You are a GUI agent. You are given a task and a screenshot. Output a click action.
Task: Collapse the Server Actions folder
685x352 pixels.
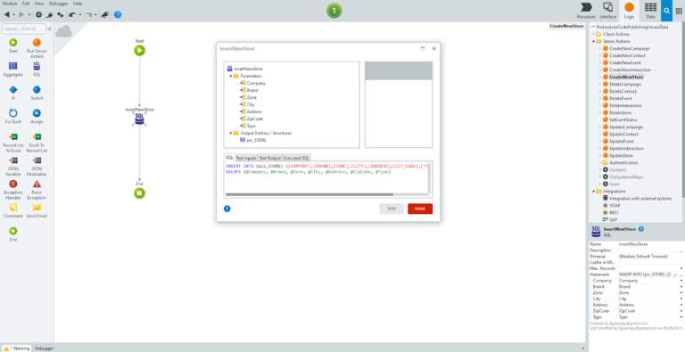(x=594, y=41)
